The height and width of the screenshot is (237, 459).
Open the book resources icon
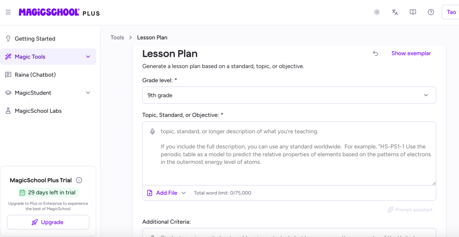[413, 12]
